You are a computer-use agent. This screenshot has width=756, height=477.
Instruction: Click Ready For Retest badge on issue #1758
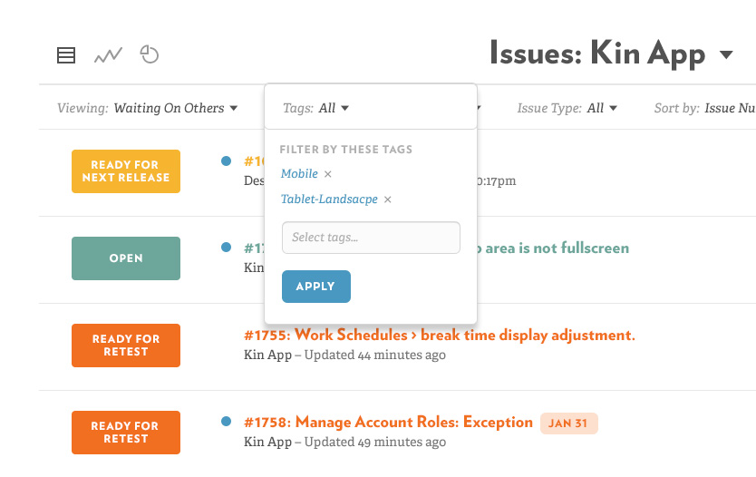tap(126, 433)
